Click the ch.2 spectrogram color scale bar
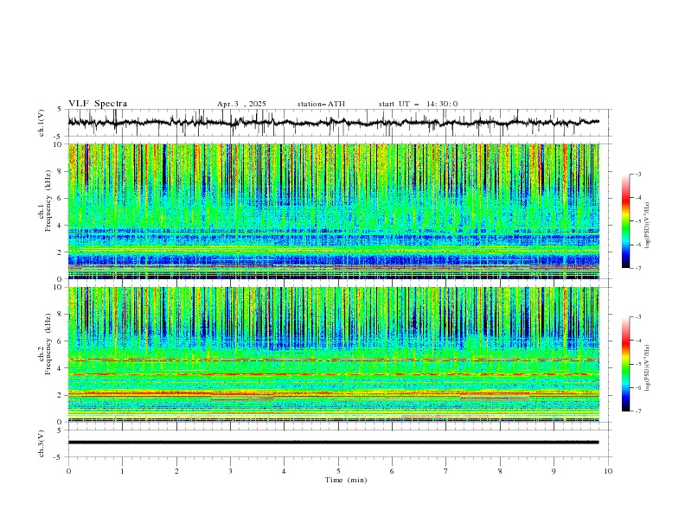Viewport: 685px width, 529px height. [x=625, y=364]
